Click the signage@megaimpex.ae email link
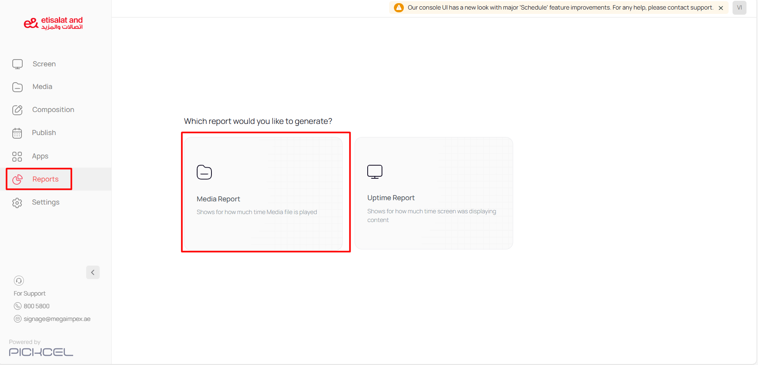This screenshot has height=365, width=758. pyautogui.click(x=57, y=319)
